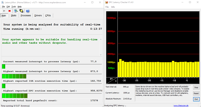Click the Reset button in DPC Latency Checker
The height and width of the screenshot is (107, 201).
click(196, 93)
